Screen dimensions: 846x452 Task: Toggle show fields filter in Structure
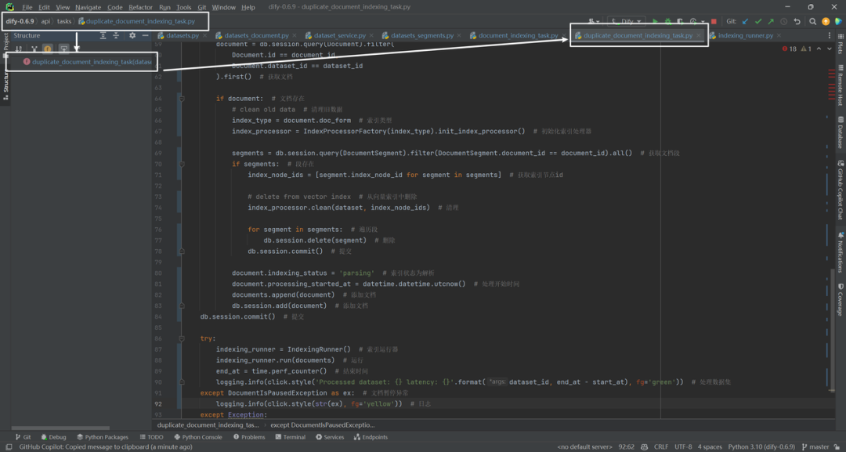[48, 49]
